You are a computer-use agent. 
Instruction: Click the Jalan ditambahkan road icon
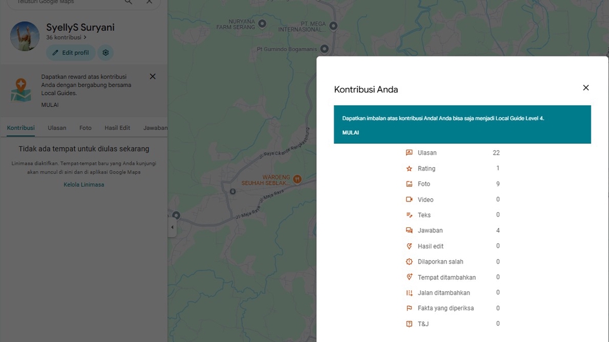[409, 293]
